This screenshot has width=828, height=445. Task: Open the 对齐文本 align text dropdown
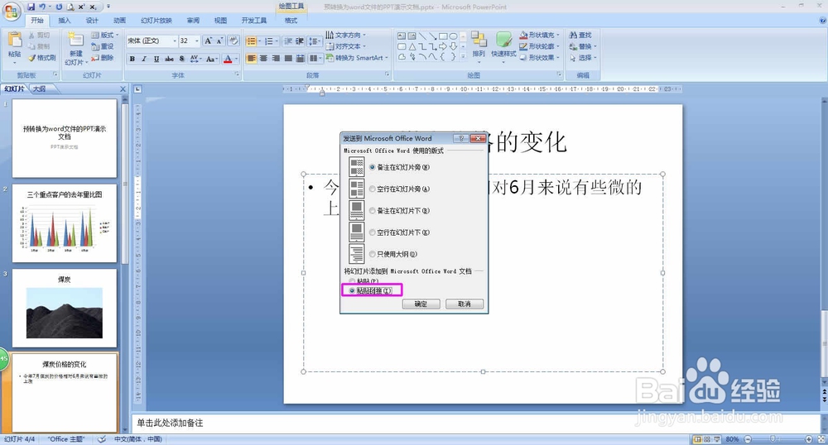(346, 46)
